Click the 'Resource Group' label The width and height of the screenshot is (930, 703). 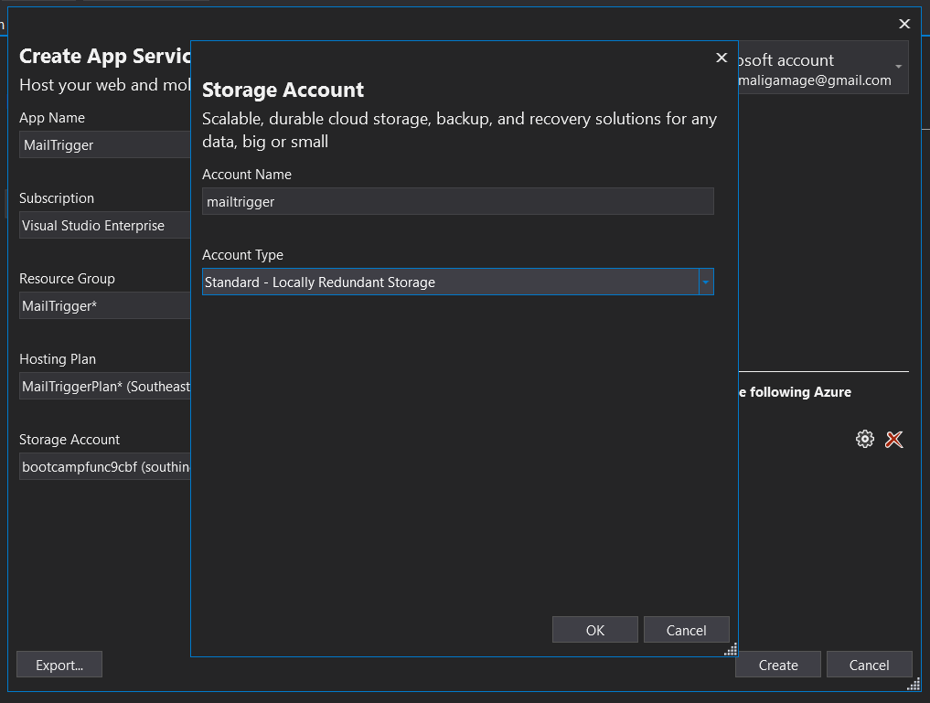tap(67, 279)
